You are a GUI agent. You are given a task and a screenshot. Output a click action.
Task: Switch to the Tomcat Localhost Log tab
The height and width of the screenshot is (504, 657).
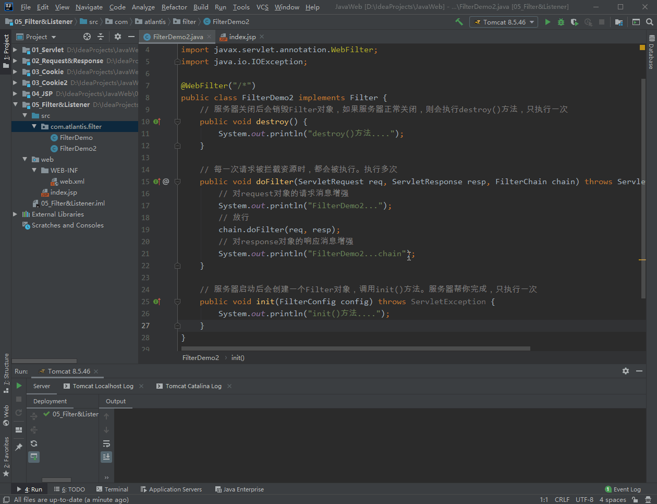103,386
